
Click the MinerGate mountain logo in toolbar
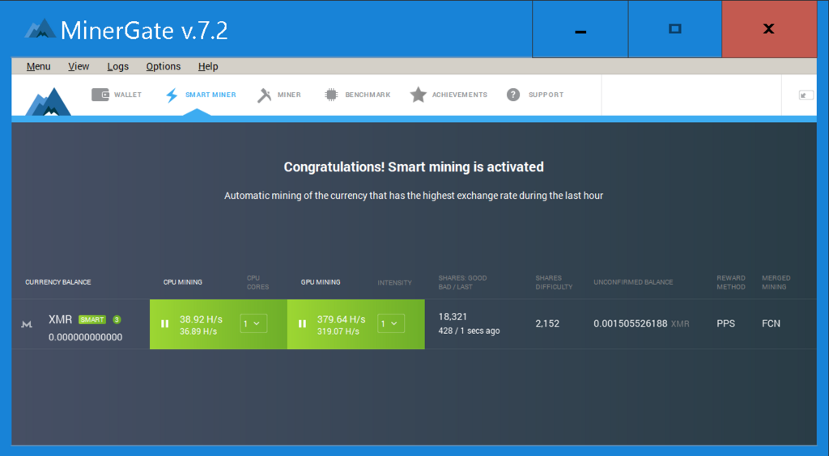click(x=49, y=102)
